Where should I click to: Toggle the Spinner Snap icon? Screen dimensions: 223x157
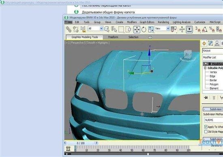pyautogui.click(x=219, y=29)
